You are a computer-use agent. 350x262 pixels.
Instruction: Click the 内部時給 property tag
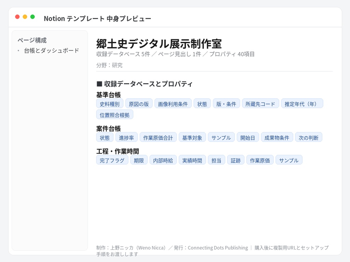(x=163, y=160)
